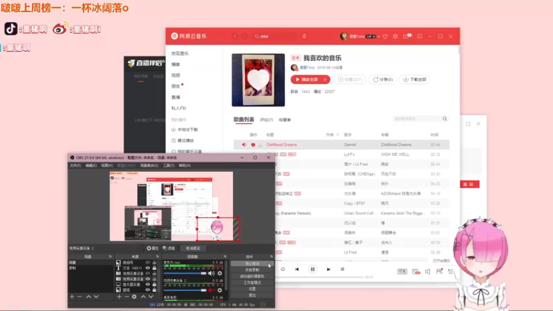This screenshot has height=311, width=553.
Task: Click WISH ME WELL album cell
Action: (395, 154)
